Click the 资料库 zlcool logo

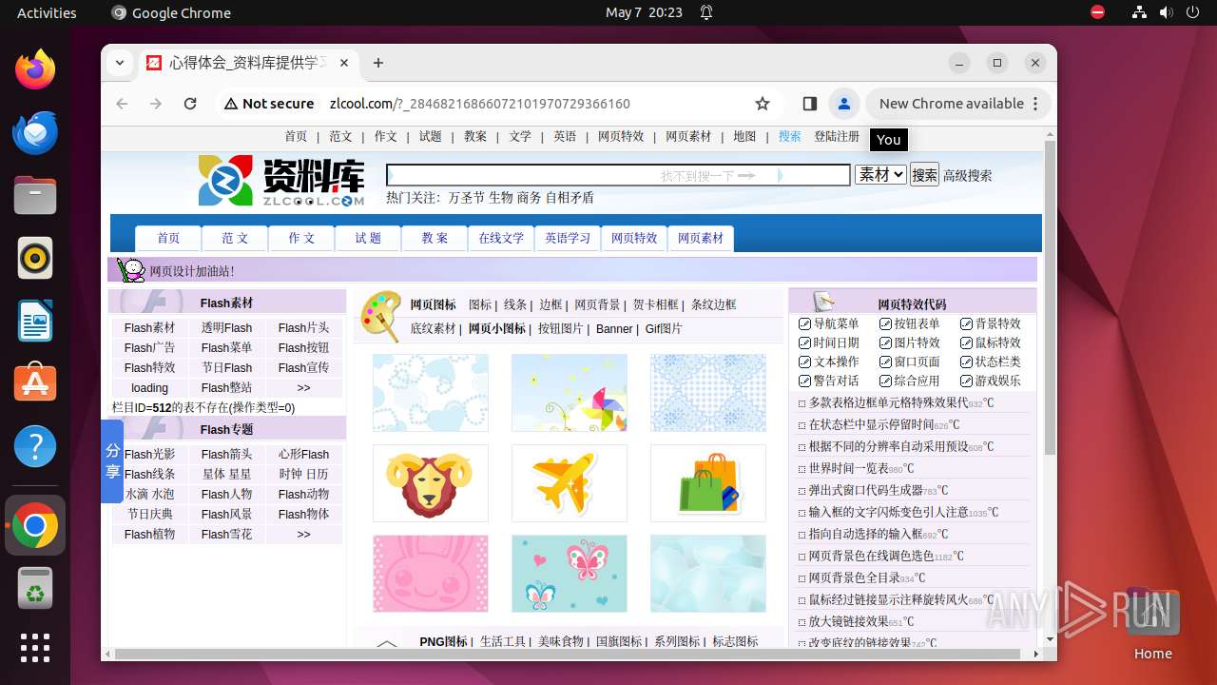tap(282, 181)
